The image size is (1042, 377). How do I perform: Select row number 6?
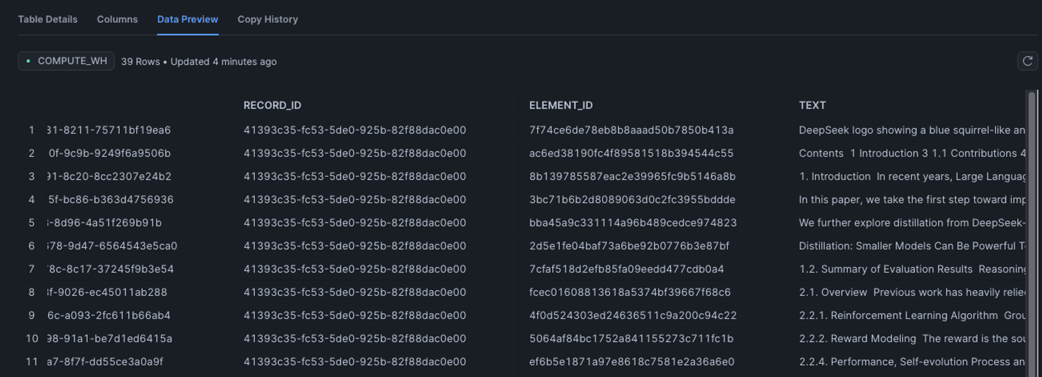(x=32, y=246)
